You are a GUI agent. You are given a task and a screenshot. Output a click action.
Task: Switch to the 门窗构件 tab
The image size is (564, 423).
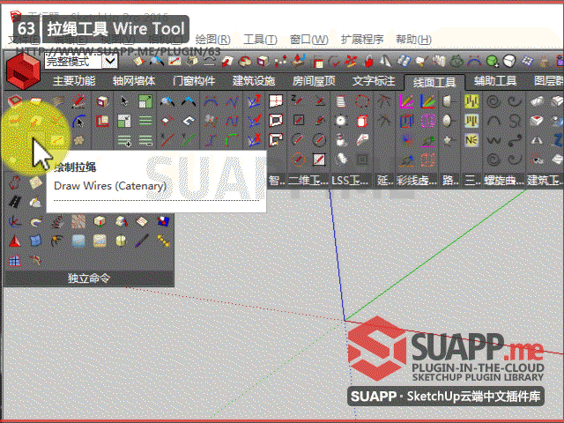194,81
